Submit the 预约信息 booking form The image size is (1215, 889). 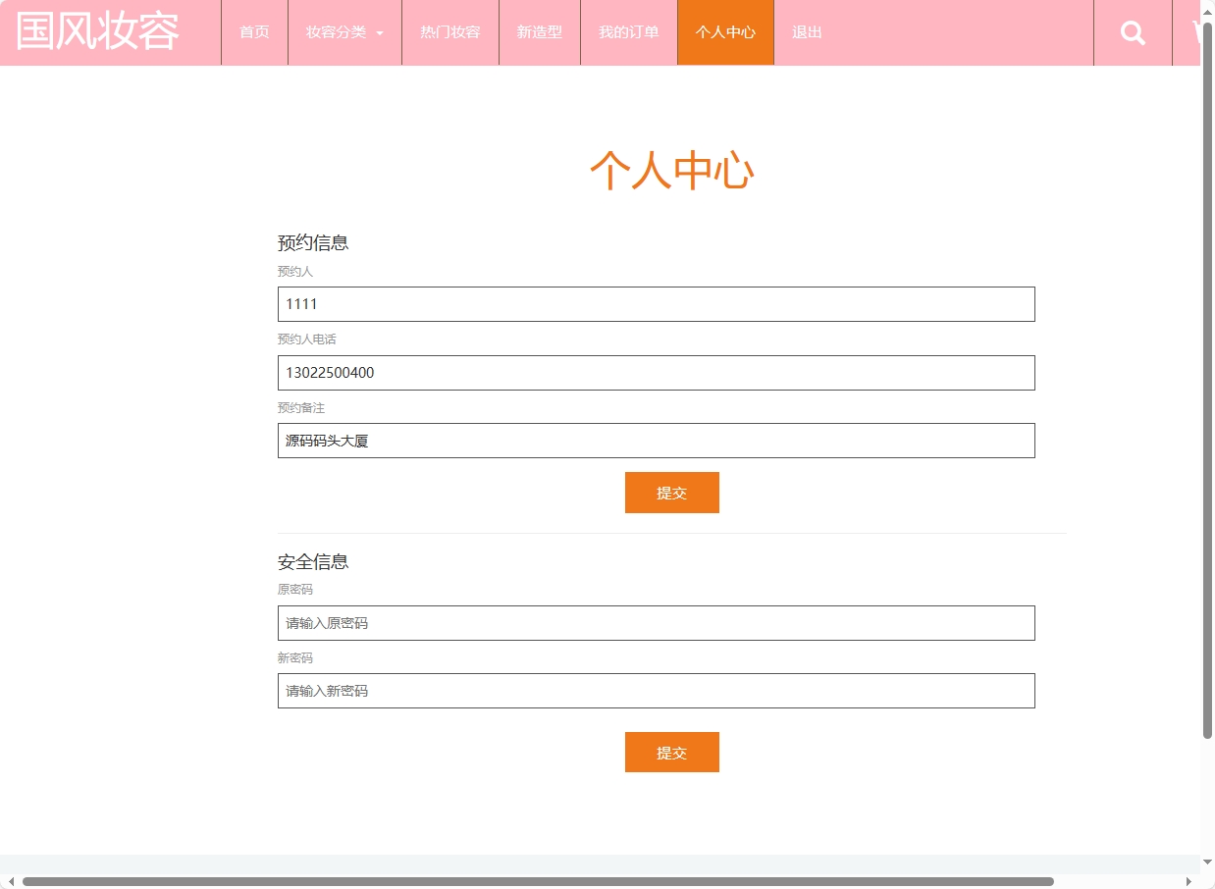tap(671, 492)
